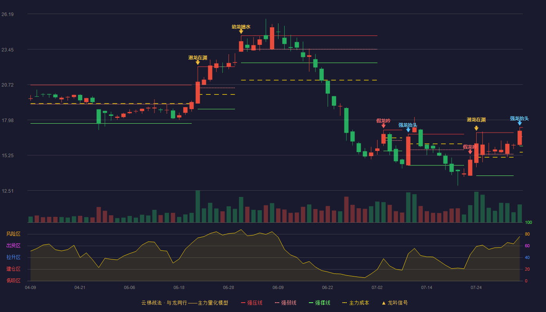Select the 风险区 zone label
The image size is (546, 312).
(x=13, y=234)
